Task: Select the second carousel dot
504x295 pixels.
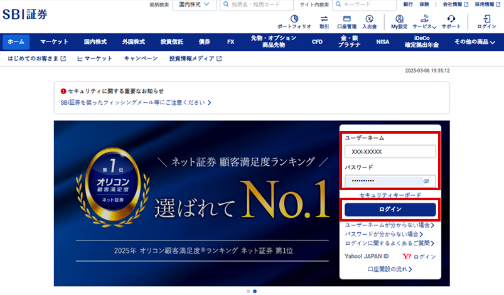Action: 255,291
